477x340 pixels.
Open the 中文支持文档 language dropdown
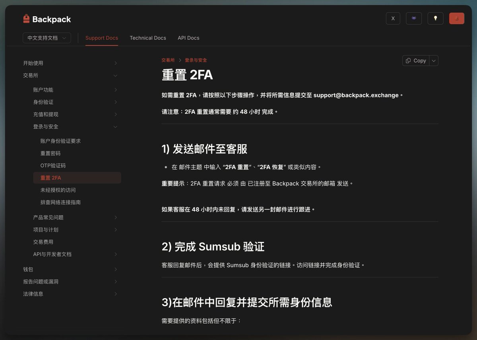pyautogui.click(x=47, y=38)
